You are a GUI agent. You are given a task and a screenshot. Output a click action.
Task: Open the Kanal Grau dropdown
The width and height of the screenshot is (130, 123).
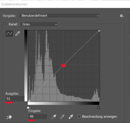[39, 24]
